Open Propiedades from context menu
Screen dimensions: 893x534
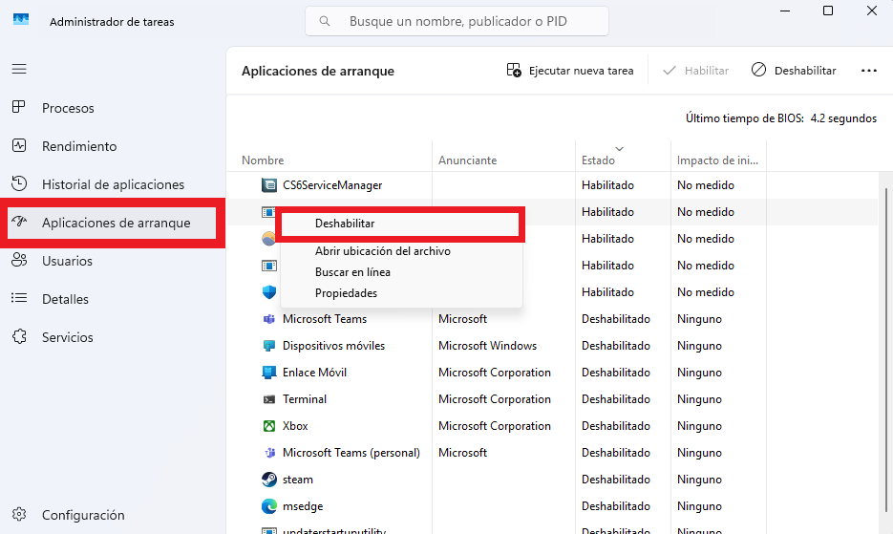346,293
